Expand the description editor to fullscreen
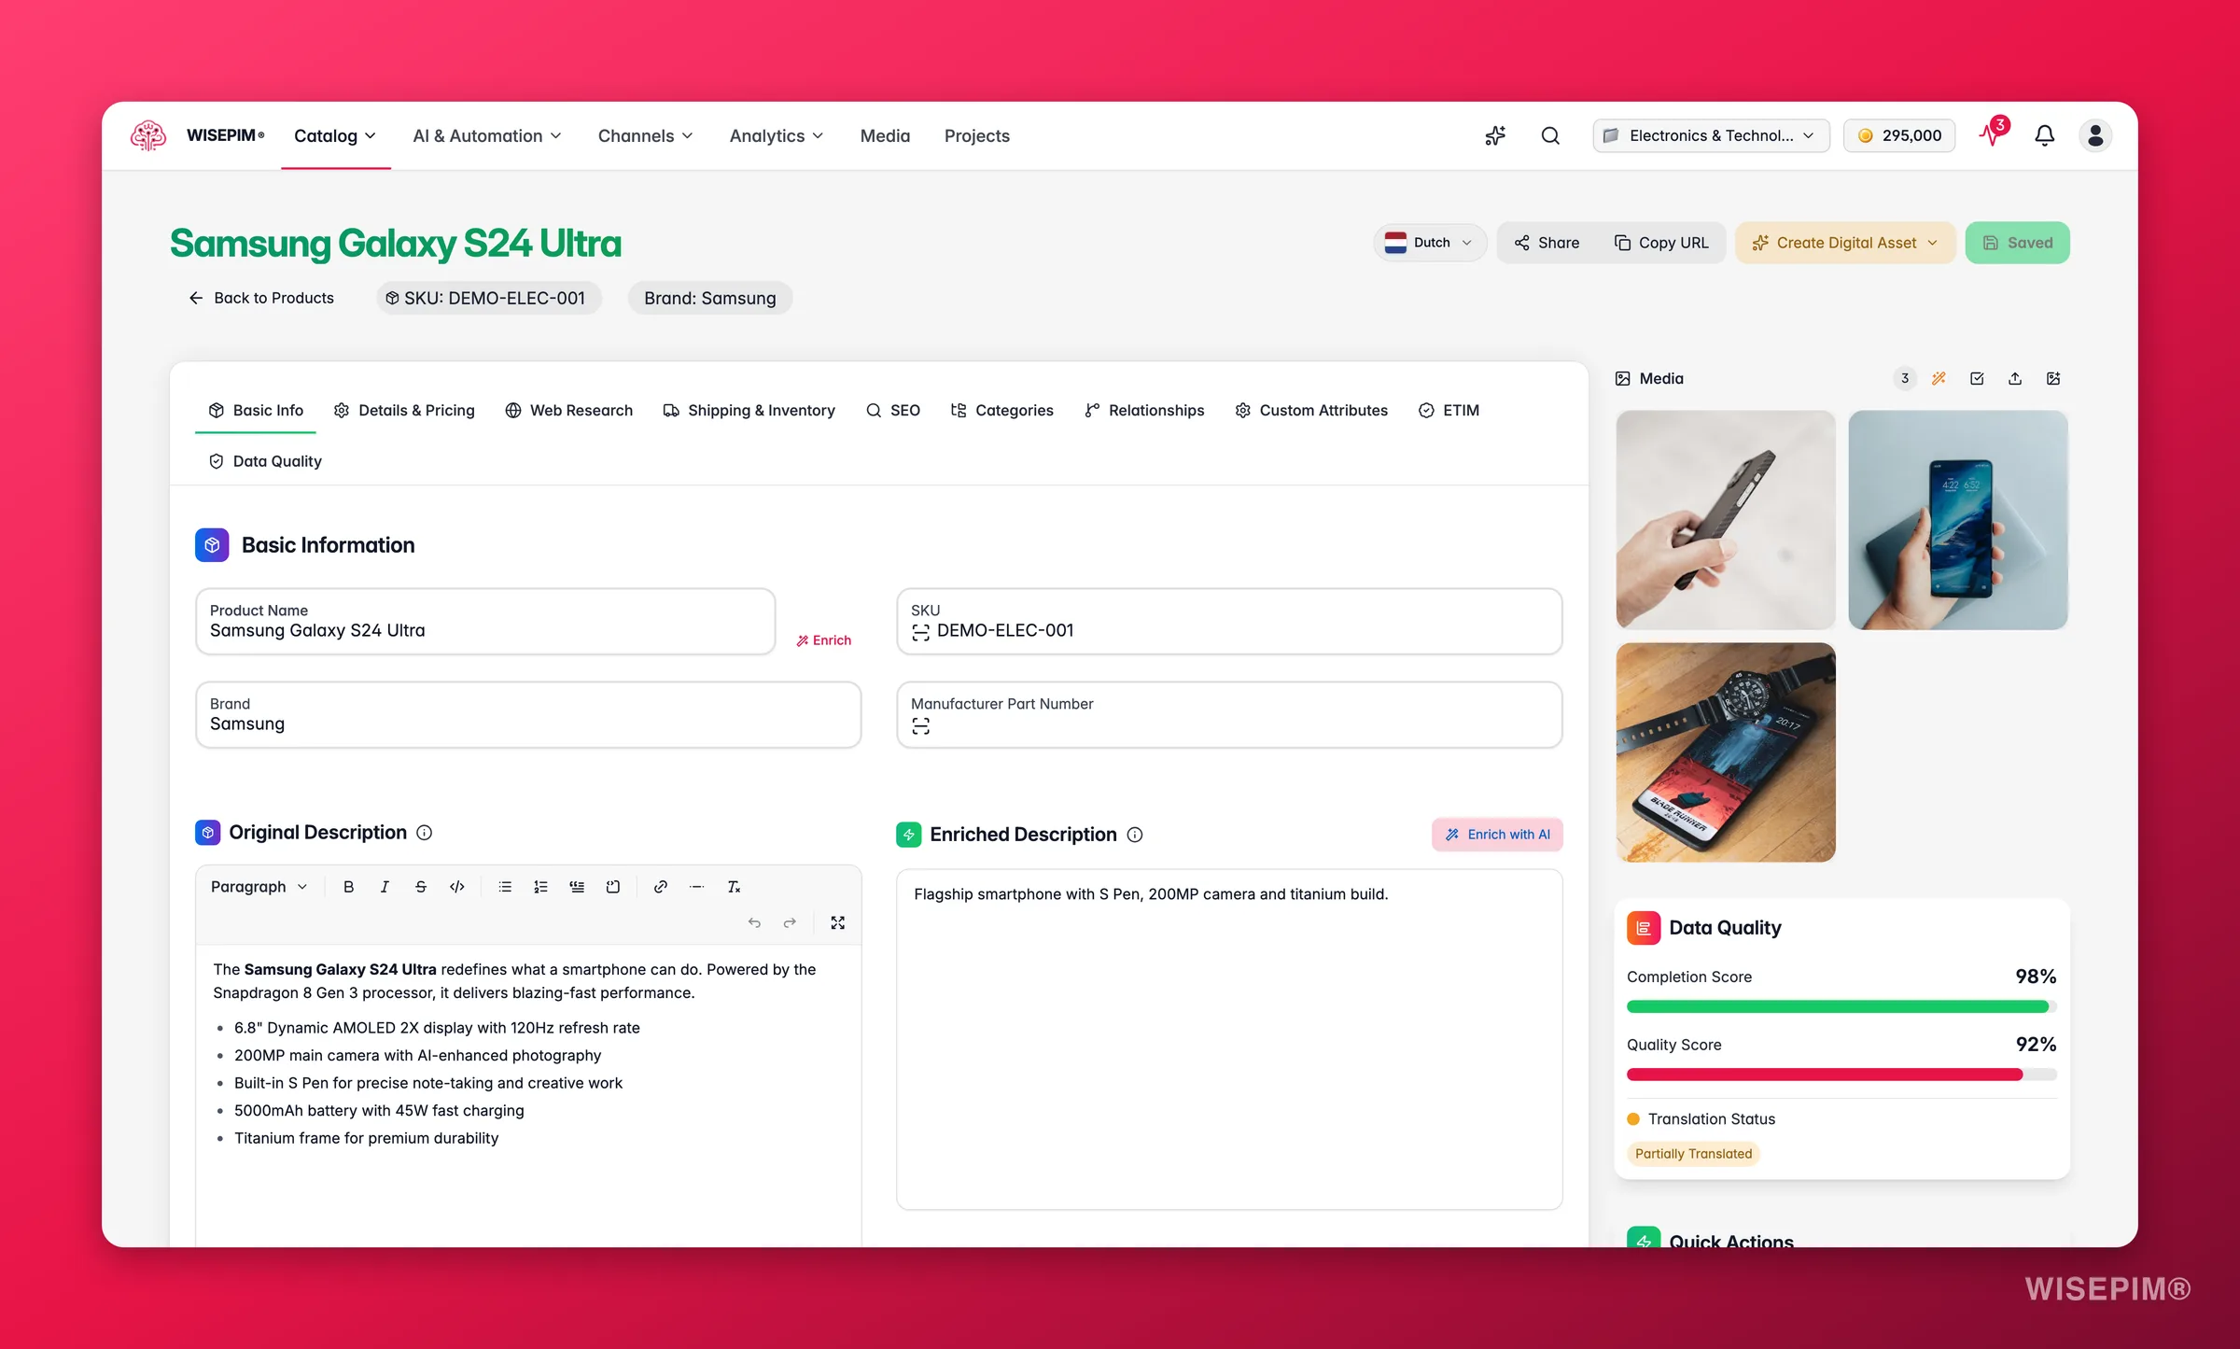Screen dimensions: 2240x1349 coord(838,922)
